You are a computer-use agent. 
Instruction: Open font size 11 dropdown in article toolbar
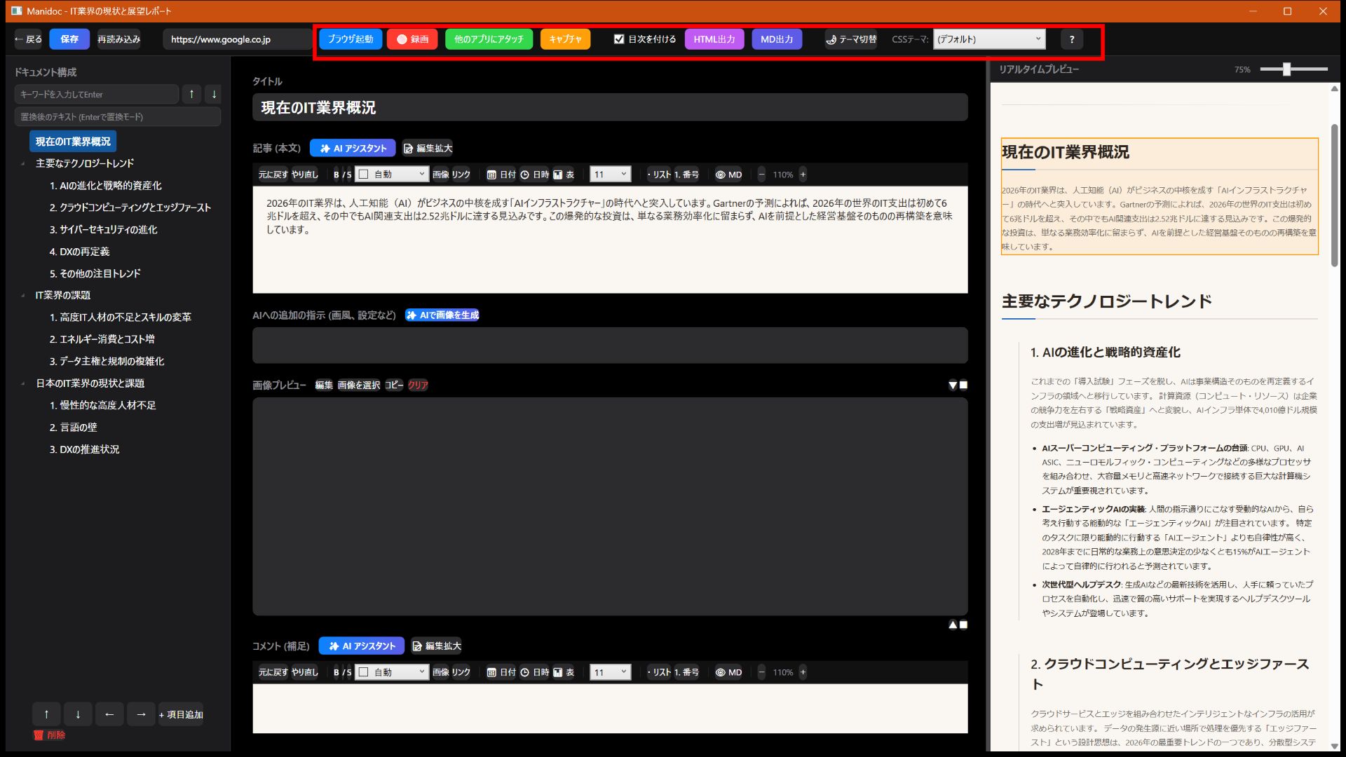(x=610, y=175)
